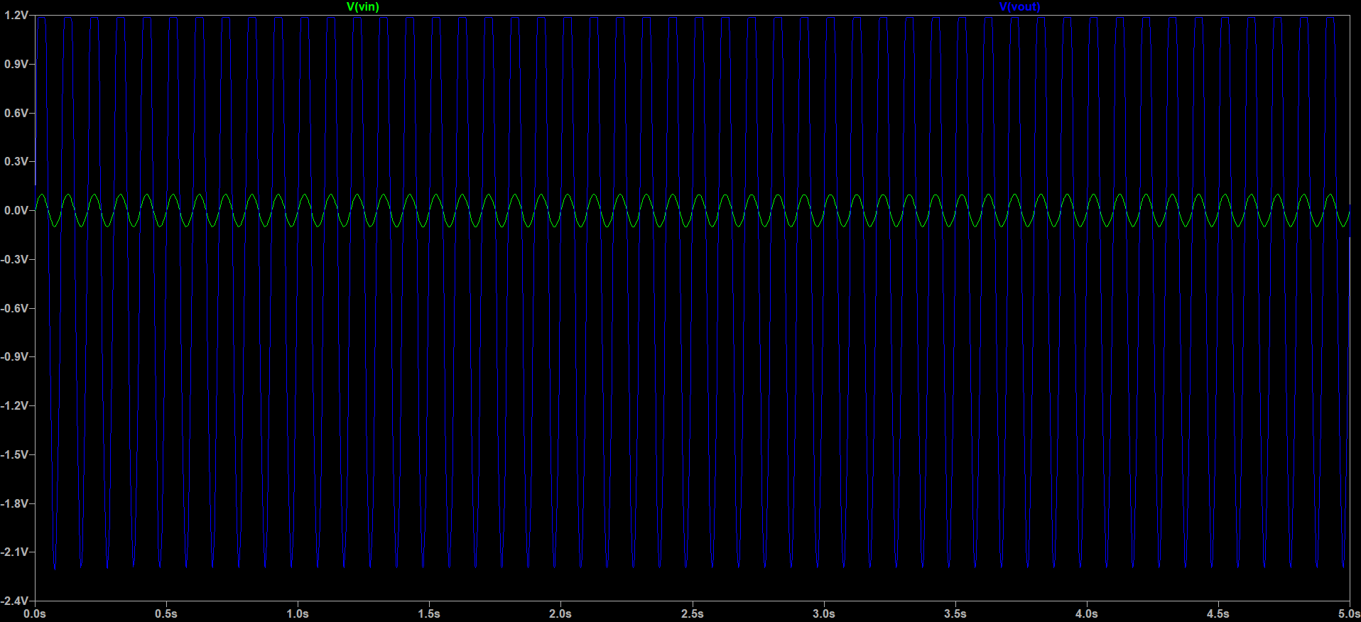Image resolution: width=1361 pixels, height=622 pixels.
Task: Select the 3.0s time axis label
Action: tap(824, 613)
